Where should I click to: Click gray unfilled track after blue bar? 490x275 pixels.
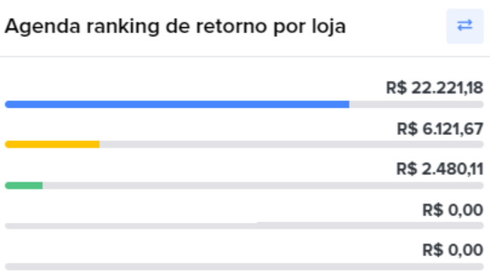click(x=416, y=105)
